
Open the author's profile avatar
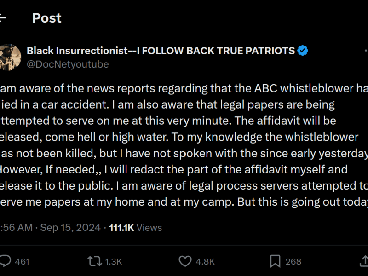[x=9, y=57]
